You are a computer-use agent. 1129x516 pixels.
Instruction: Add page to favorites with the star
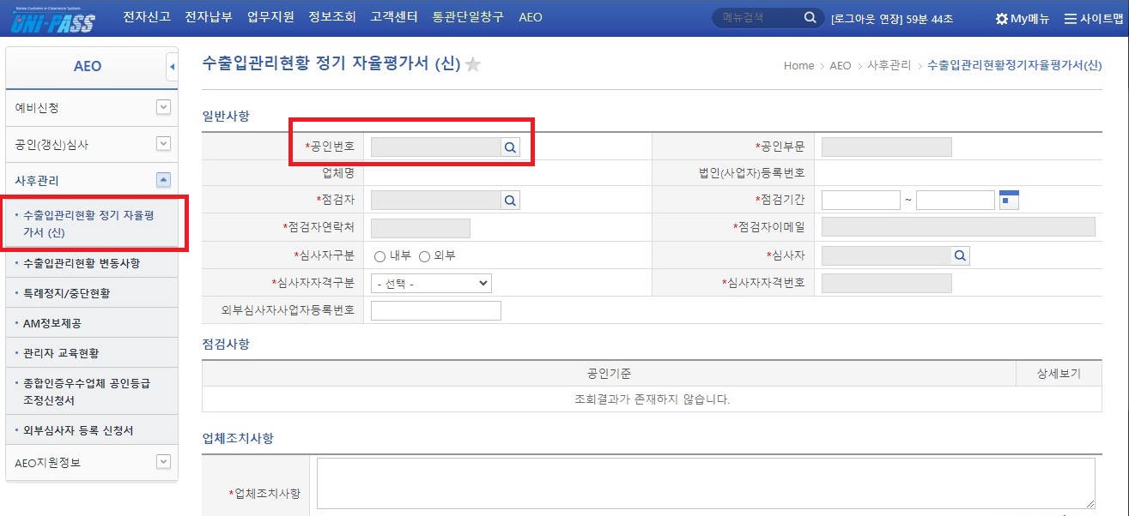pyautogui.click(x=473, y=64)
